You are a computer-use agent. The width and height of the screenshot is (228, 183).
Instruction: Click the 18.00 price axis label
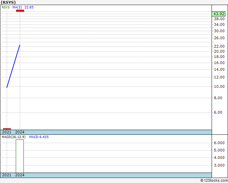coord(219,57)
